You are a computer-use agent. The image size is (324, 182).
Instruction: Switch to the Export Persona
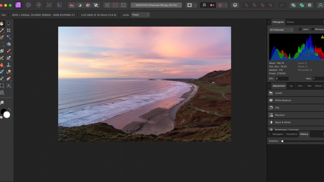point(59,5)
